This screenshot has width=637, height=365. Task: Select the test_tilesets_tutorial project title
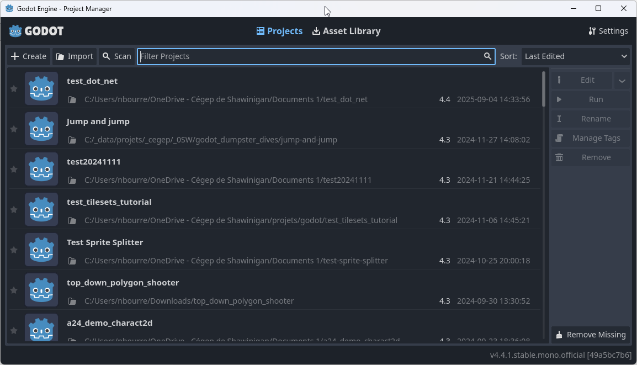point(109,202)
